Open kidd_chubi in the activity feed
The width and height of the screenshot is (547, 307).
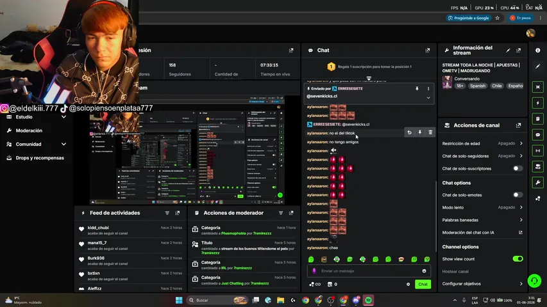[98, 228]
